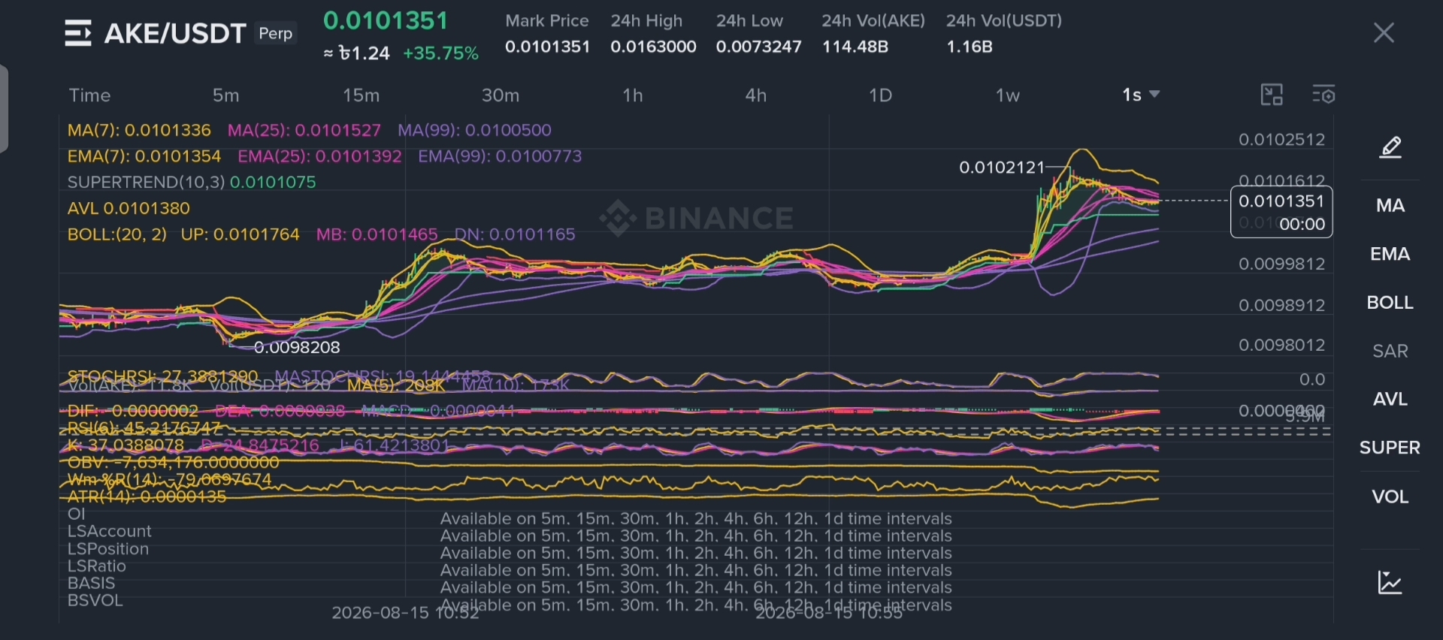Image resolution: width=1443 pixels, height=640 pixels.
Task: Click the 24h Vol(AKE) value 114.48B
Action: pyautogui.click(x=855, y=47)
